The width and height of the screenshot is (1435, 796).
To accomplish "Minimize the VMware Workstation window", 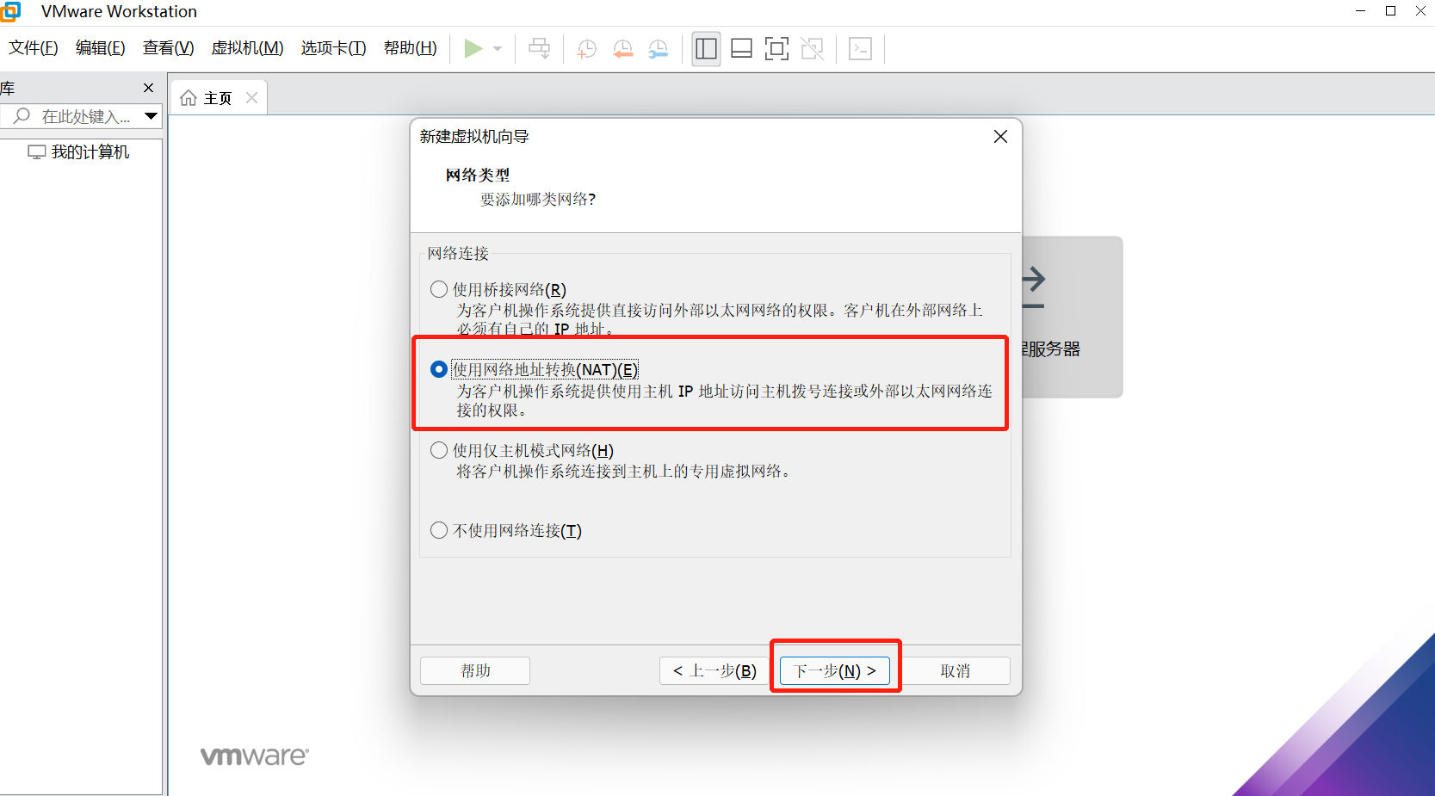I will click(1360, 11).
